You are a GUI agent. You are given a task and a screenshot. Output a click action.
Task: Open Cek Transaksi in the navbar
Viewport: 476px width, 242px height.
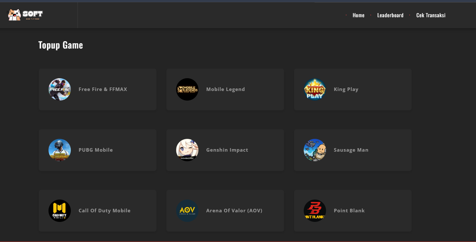(431, 15)
